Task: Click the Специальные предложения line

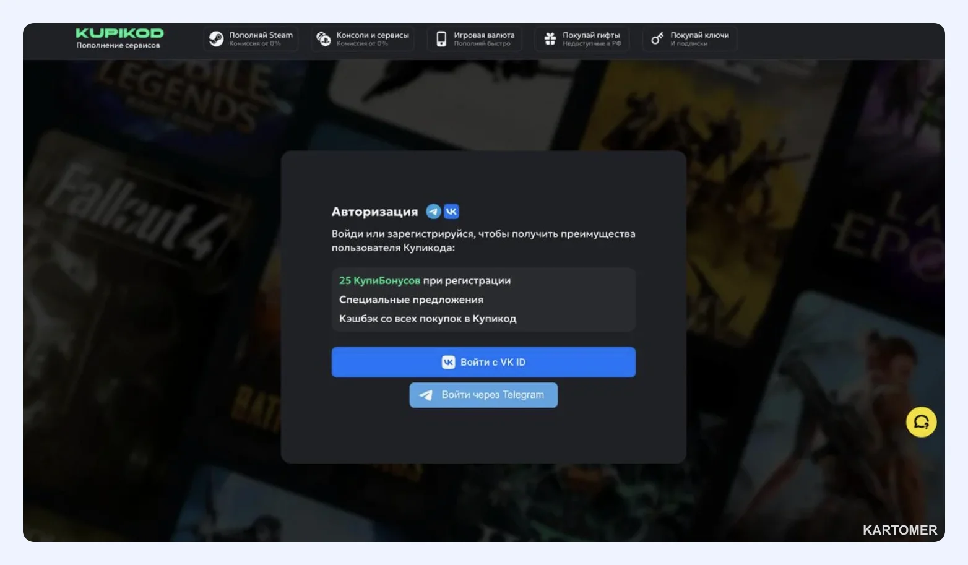Action: coord(411,300)
